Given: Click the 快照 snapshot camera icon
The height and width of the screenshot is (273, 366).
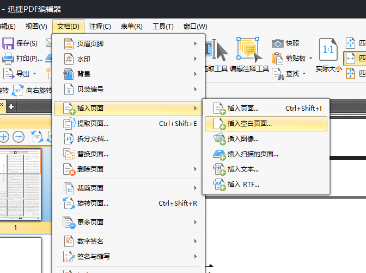Looking at the screenshot, I should coord(278,43).
